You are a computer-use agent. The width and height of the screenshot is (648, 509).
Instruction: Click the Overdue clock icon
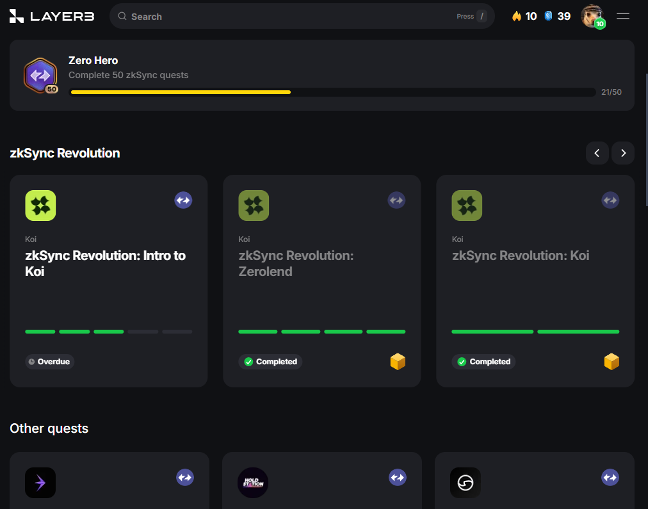click(x=31, y=362)
